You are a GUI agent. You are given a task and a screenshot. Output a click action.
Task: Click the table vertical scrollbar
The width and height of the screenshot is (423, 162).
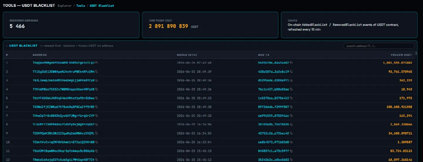coord(416,54)
